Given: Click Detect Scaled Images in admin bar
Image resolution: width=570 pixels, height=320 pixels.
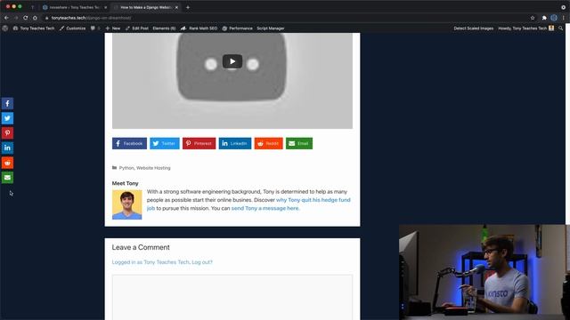Looking at the screenshot, I should click(473, 28).
